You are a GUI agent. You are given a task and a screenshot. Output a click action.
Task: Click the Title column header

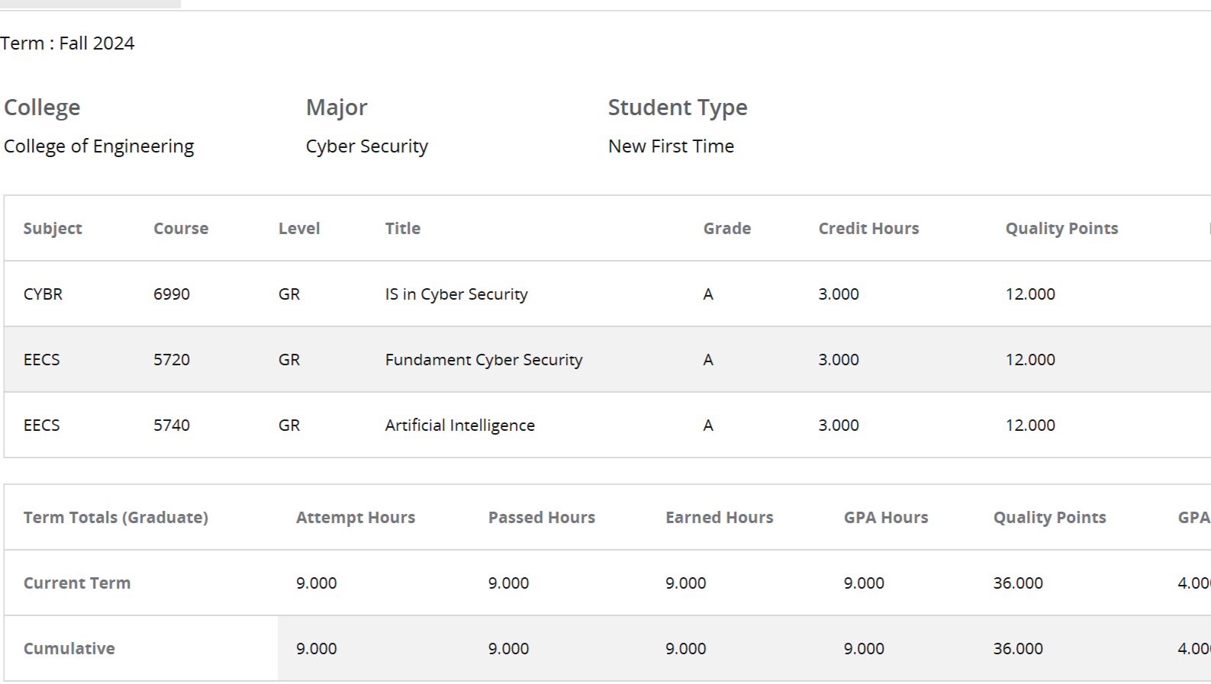(403, 229)
